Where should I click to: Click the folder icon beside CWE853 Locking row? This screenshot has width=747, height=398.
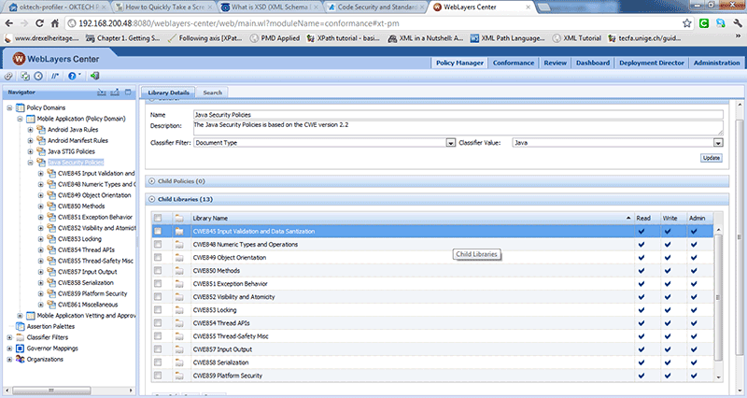(x=179, y=310)
